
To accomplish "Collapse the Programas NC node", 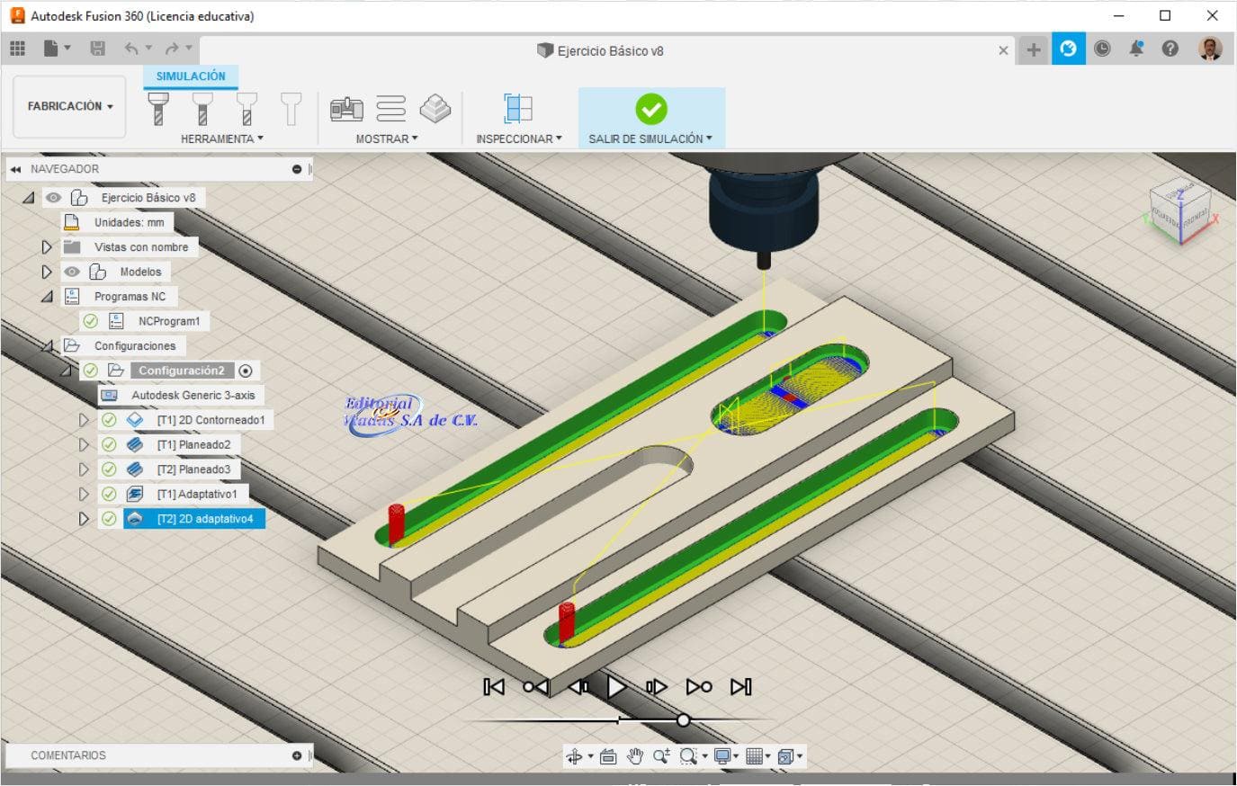I will click(x=47, y=297).
